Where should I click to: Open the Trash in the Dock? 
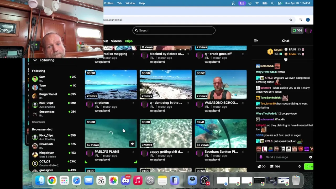tap(296, 180)
